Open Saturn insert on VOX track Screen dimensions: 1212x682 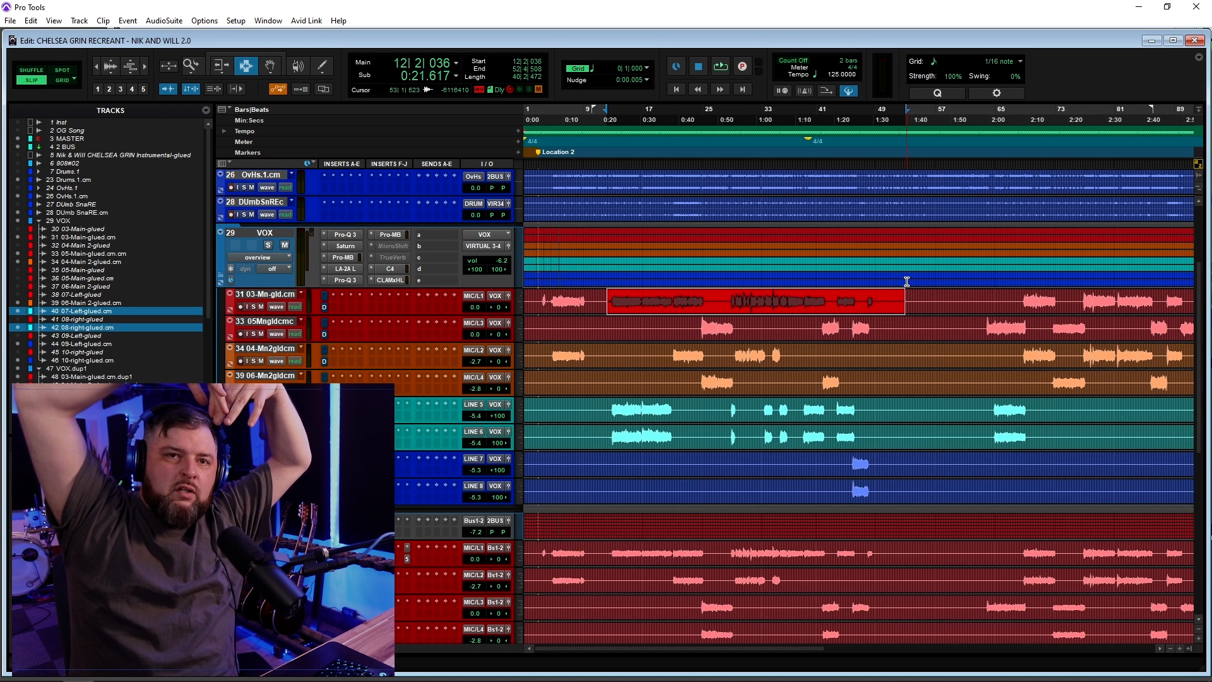coord(345,246)
